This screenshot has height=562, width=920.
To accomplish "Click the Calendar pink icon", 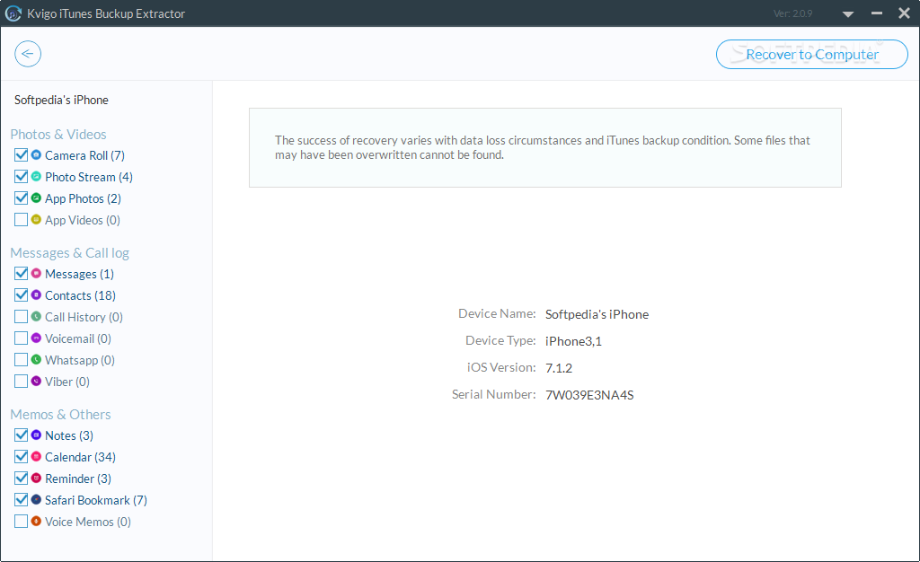I will point(36,457).
